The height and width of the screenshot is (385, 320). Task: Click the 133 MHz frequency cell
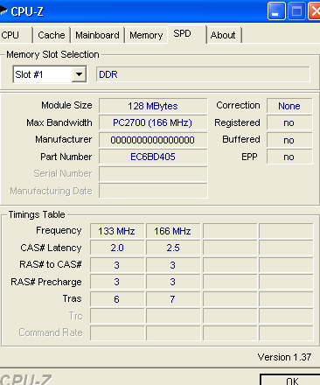click(117, 231)
